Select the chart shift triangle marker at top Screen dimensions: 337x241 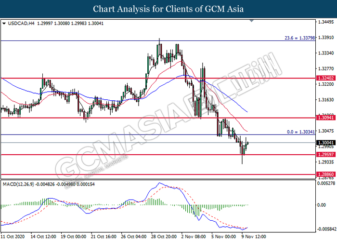252,21
